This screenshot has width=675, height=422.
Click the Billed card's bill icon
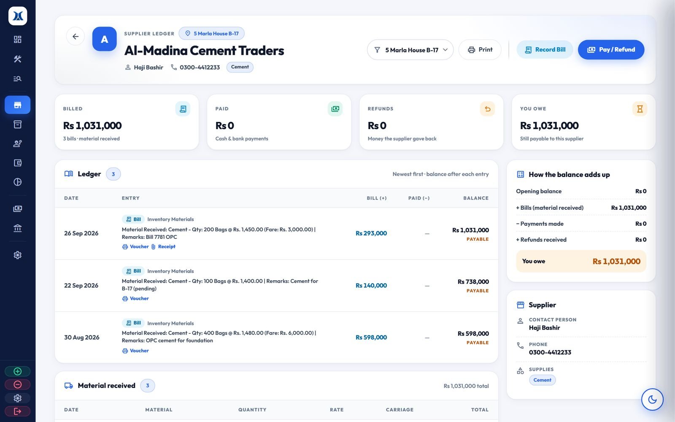coord(183,109)
